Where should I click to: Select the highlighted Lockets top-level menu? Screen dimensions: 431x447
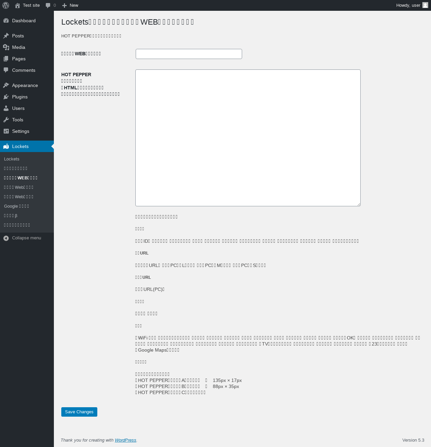tap(27, 146)
